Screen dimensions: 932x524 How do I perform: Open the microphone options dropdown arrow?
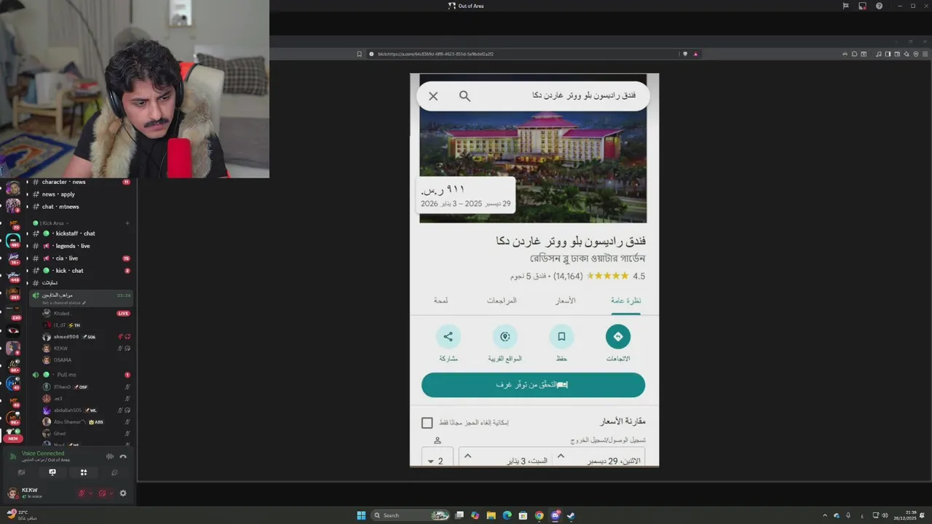tap(91, 493)
